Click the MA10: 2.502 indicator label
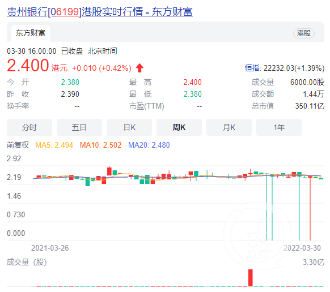This screenshot has width=330, height=292. [100, 145]
